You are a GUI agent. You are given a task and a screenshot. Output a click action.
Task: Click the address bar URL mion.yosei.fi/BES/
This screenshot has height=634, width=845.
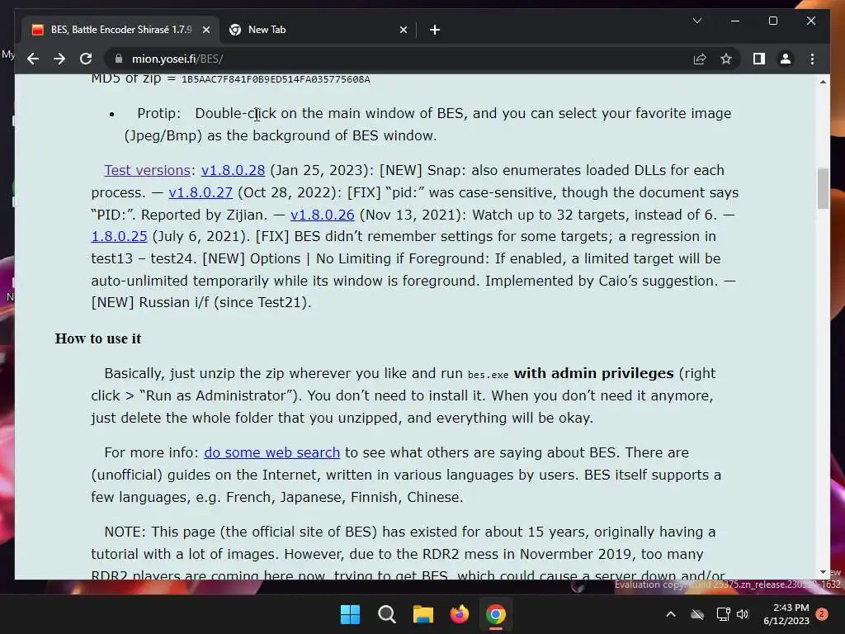177,59
